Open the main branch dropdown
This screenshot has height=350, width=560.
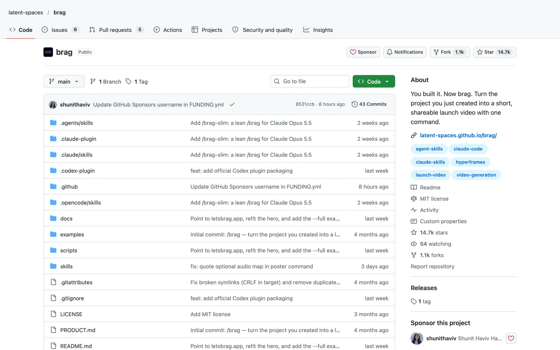click(64, 81)
